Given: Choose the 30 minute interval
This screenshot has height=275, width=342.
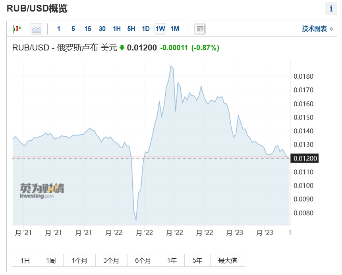Looking at the screenshot, I should tap(102, 29).
